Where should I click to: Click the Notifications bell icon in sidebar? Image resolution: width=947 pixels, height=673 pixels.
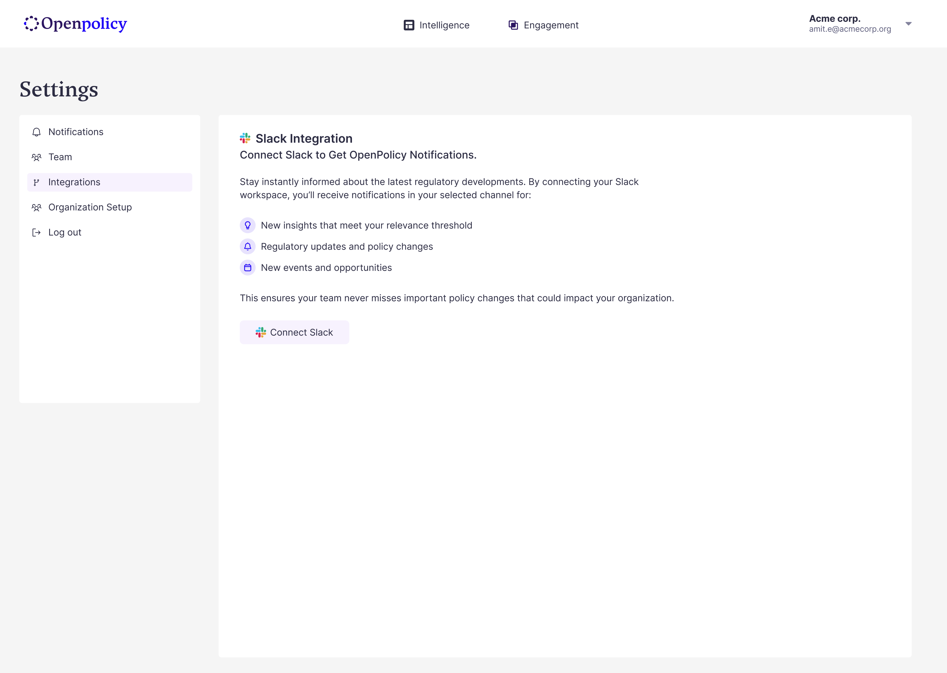tap(36, 132)
